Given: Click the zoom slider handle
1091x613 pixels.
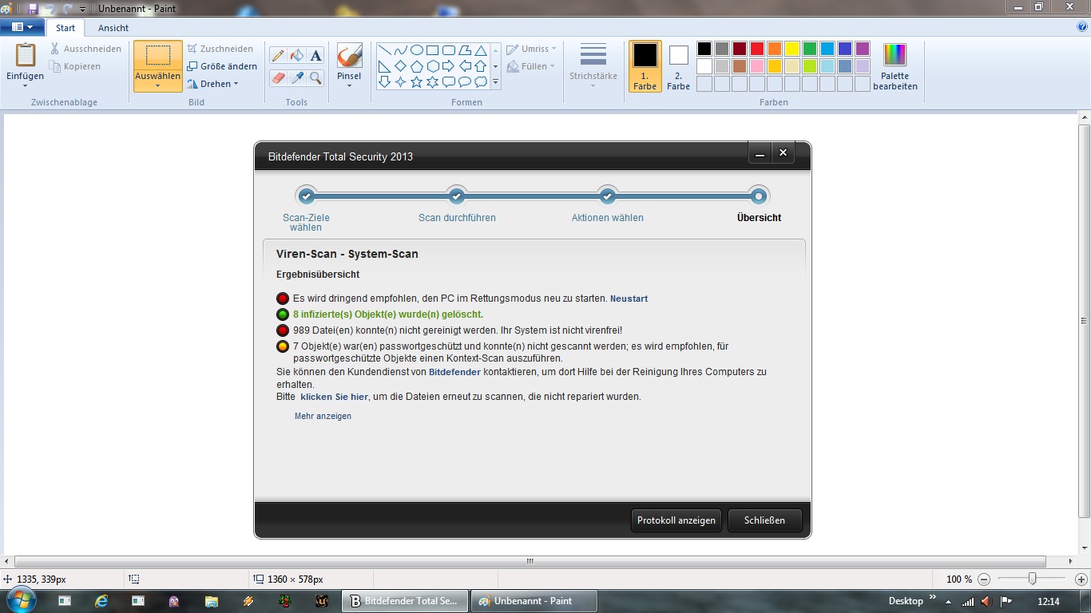Looking at the screenshot, I should tap(1032, 579).
